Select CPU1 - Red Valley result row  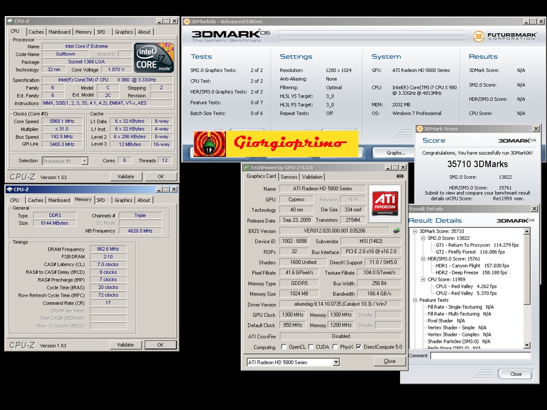tap(466, 286)
